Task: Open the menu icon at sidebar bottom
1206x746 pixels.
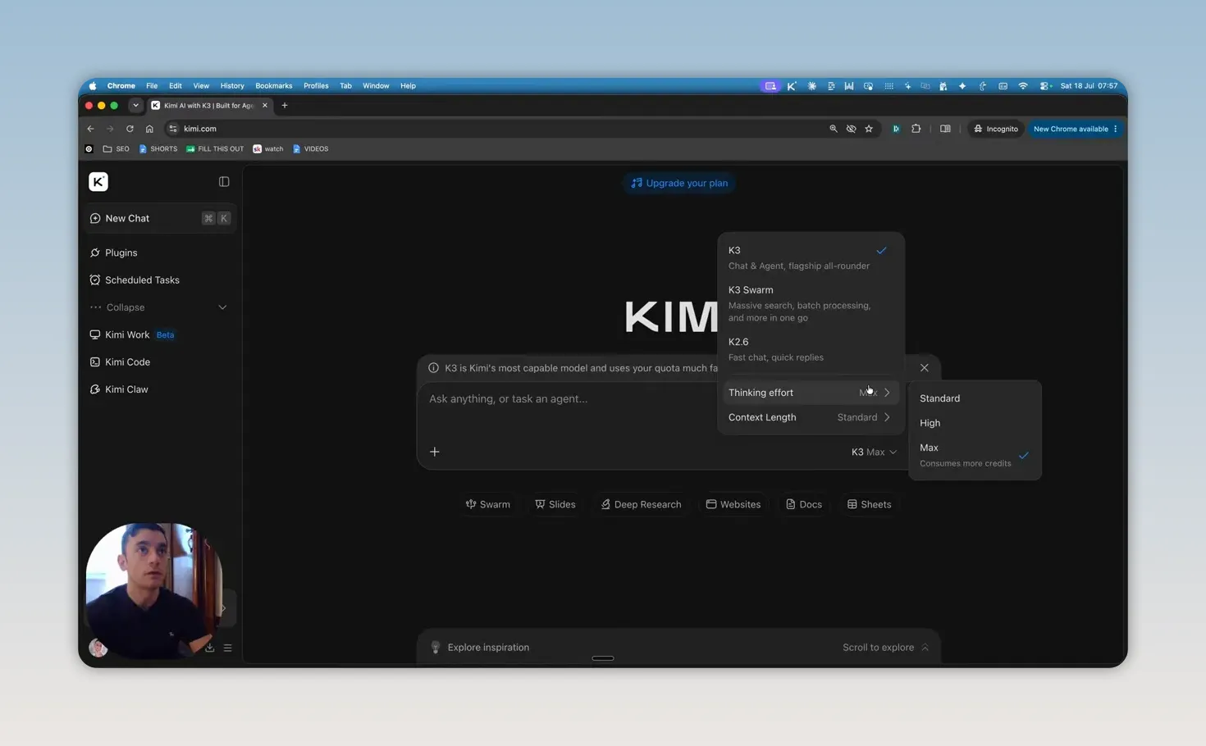Action: coord(228,648)
